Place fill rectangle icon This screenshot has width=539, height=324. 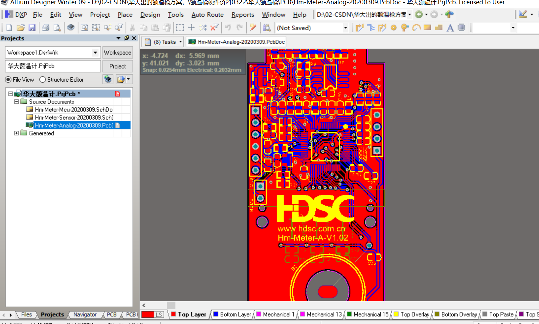(x=427, y=28)
